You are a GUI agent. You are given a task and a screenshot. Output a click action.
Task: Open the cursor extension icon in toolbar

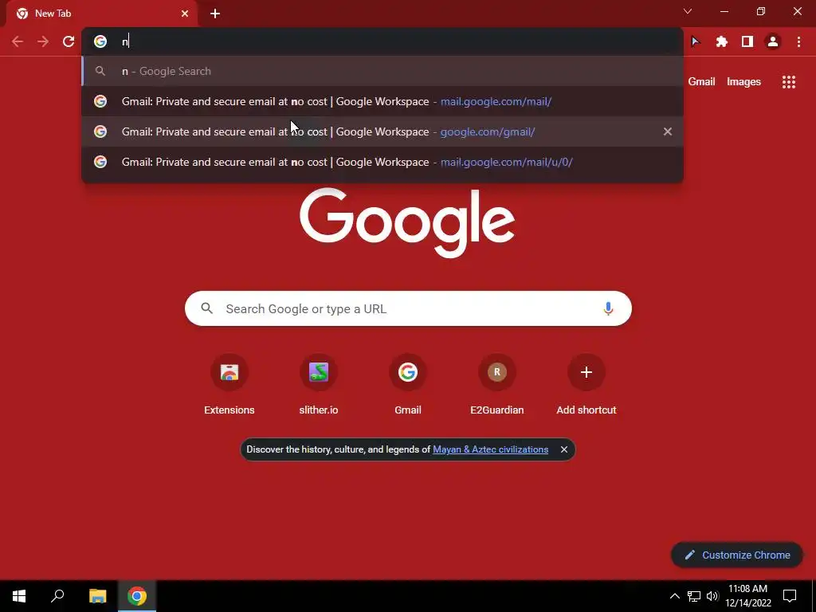(x=696, y=41)
